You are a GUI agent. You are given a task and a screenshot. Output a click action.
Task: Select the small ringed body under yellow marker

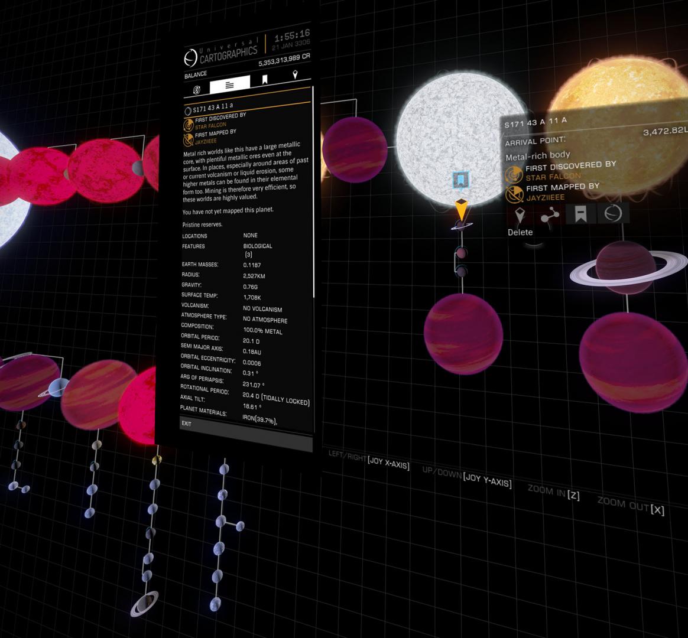(x=461, y=226)
